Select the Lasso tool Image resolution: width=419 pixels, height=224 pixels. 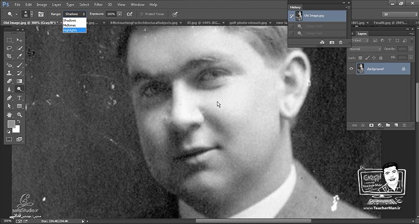click(x=9, y=48)
